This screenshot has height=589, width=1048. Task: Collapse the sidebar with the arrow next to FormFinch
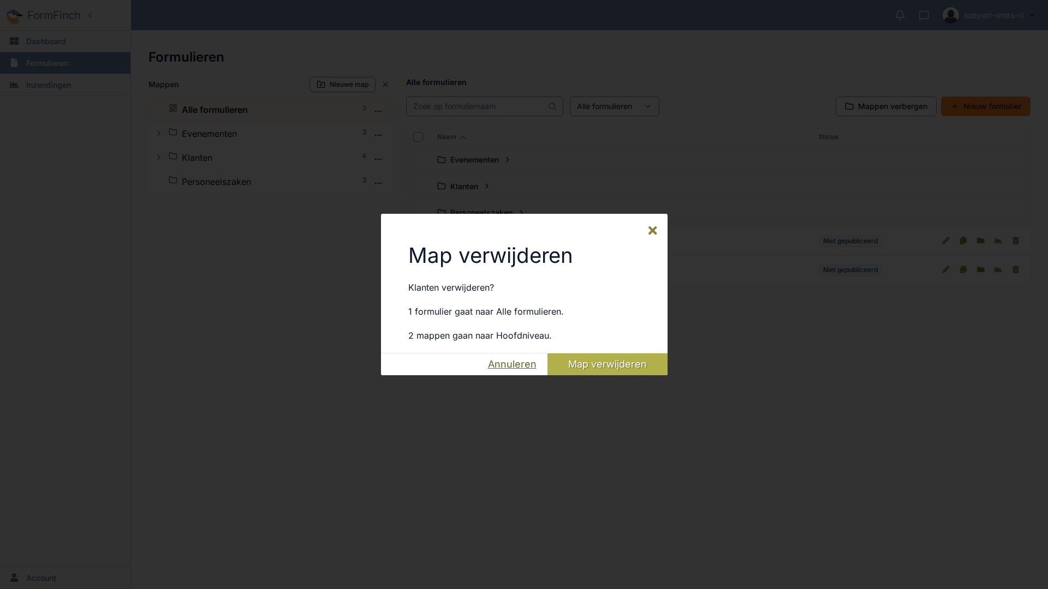tap(90, 15)
